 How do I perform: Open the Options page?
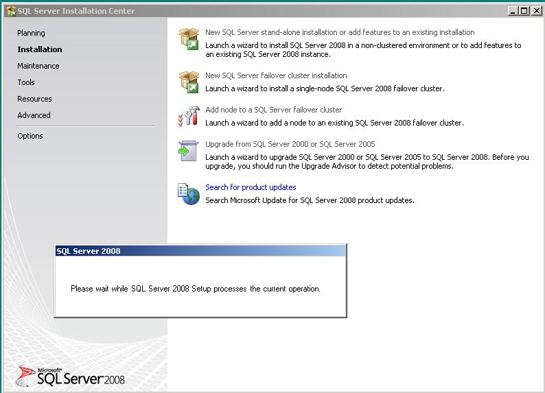30,136
